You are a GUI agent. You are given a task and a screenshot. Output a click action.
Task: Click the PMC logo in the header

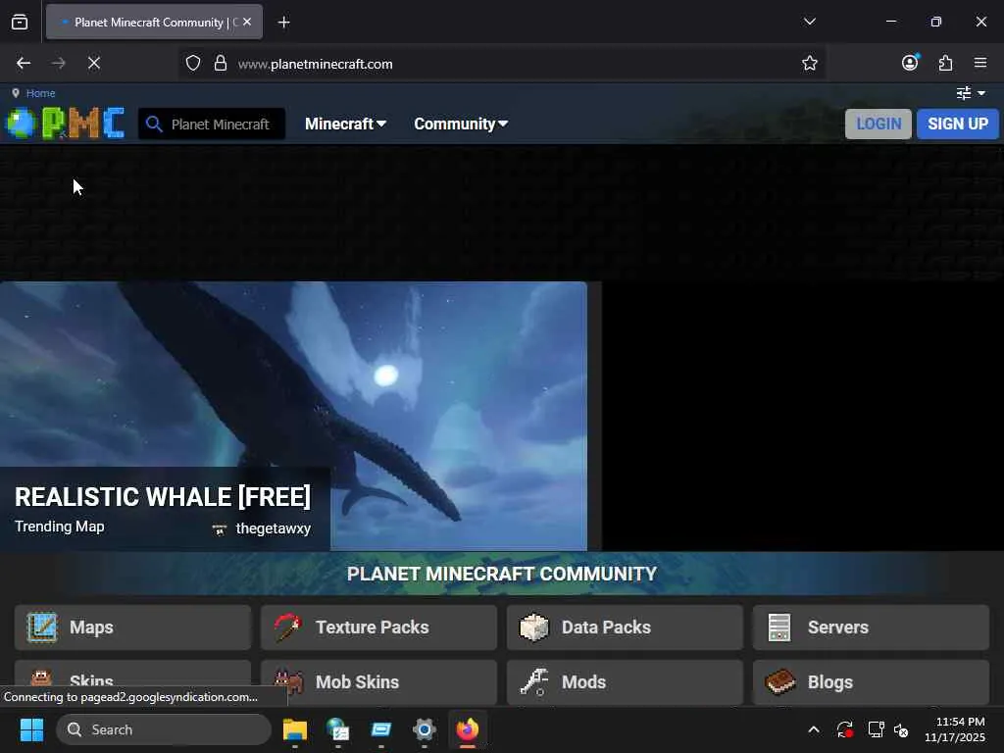[65, 123]
